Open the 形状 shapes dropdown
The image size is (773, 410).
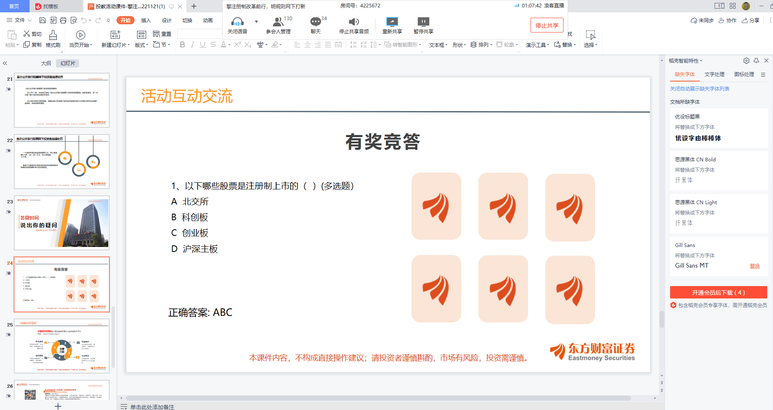tap(459, 45)
